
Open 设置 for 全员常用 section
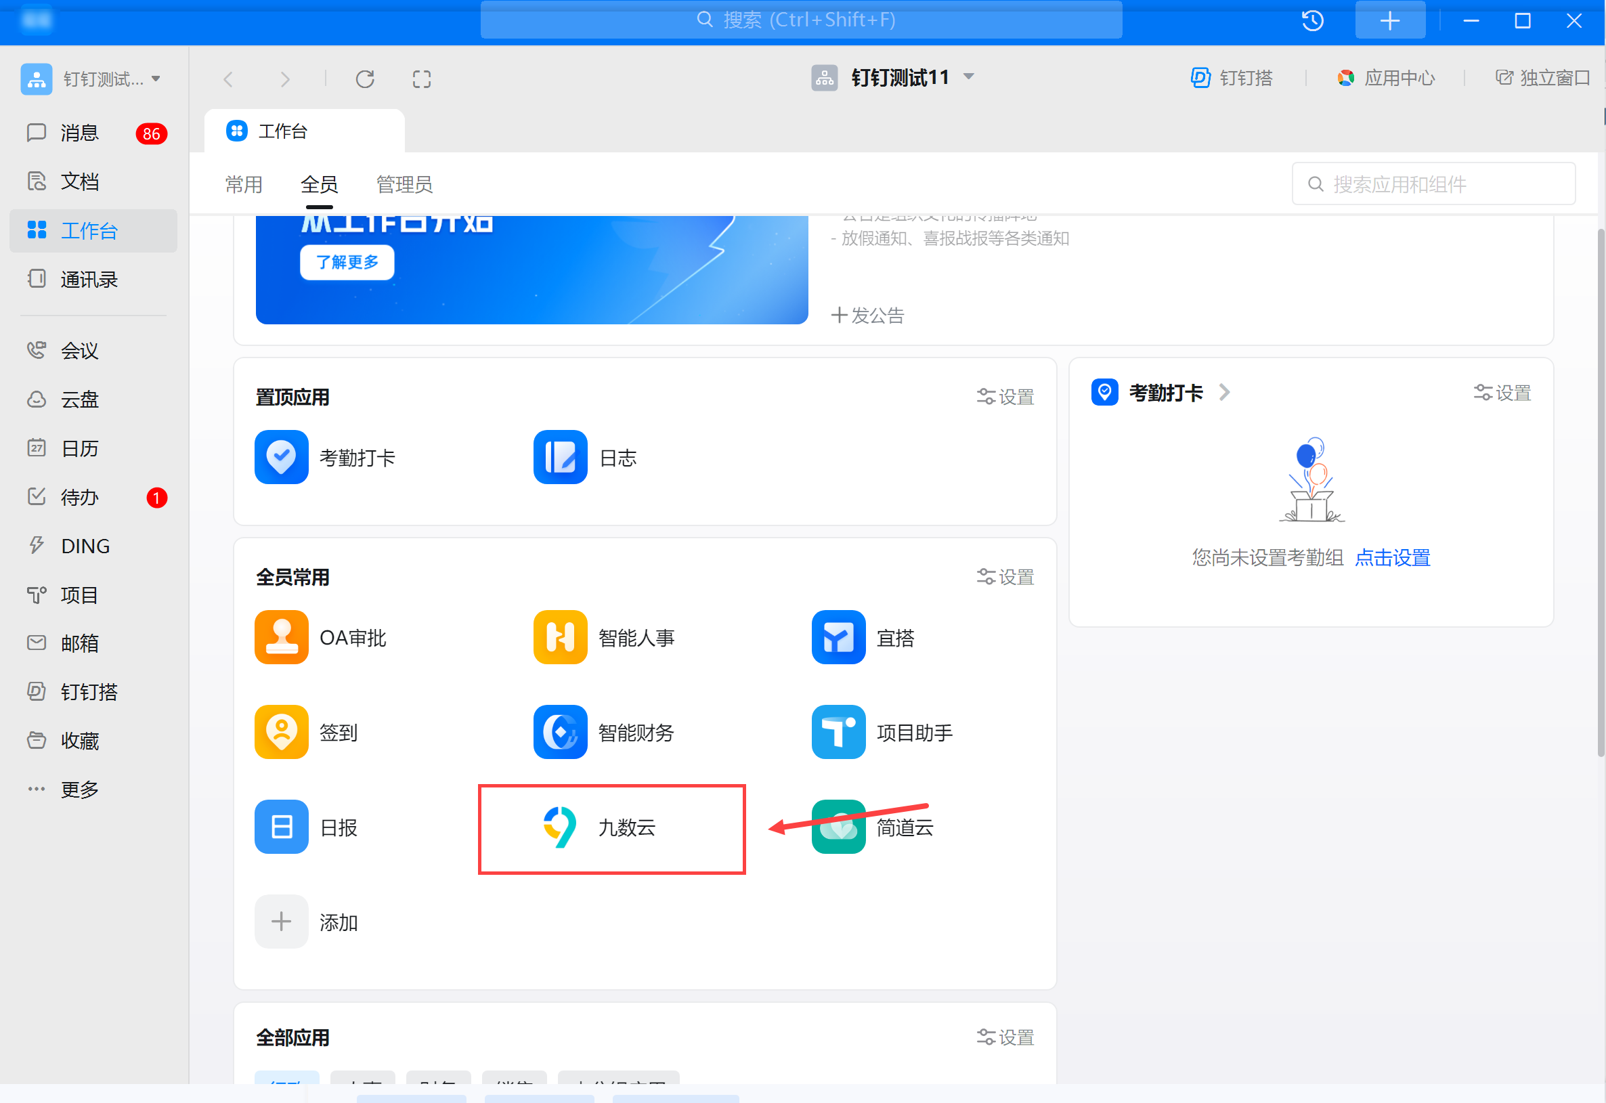[1006, 577]
